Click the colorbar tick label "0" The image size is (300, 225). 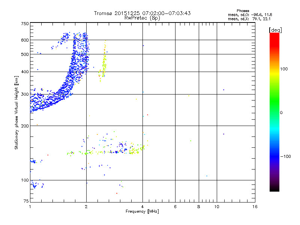[x=281, y=113]
